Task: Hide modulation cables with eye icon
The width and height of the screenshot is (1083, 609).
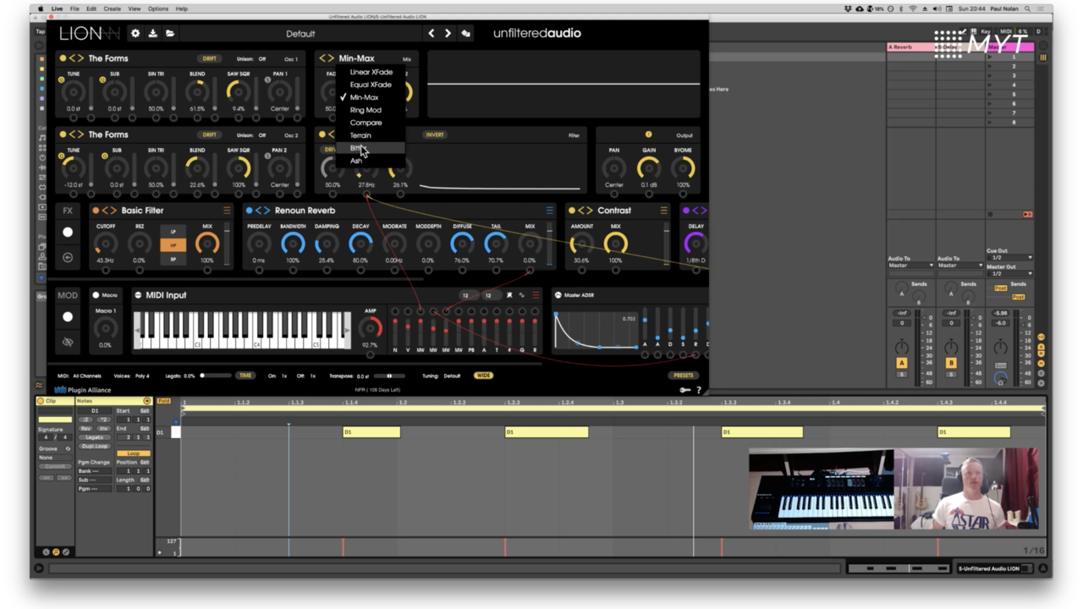Action: click(68, 342)
